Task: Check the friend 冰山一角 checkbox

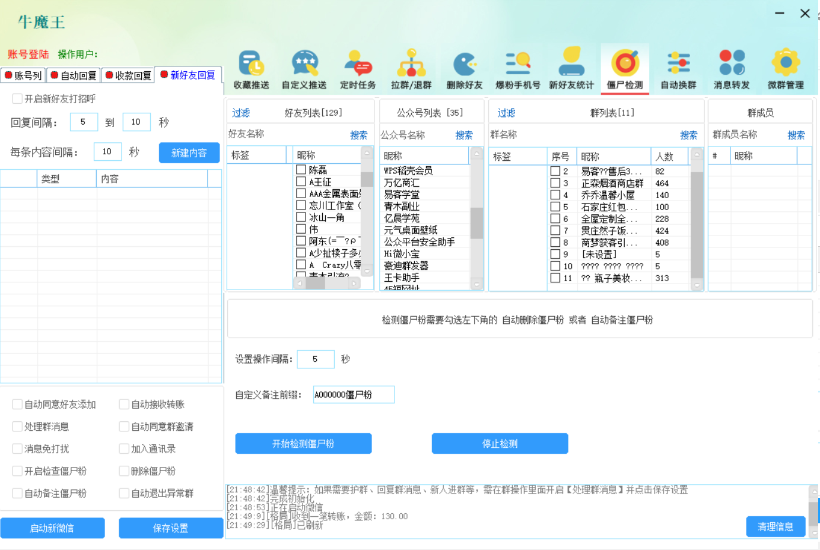Action: [301, 217]
